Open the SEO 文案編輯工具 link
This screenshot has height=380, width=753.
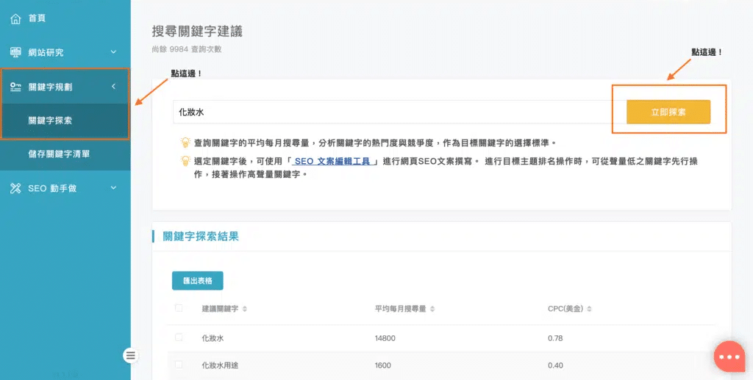tap(335, 162)
